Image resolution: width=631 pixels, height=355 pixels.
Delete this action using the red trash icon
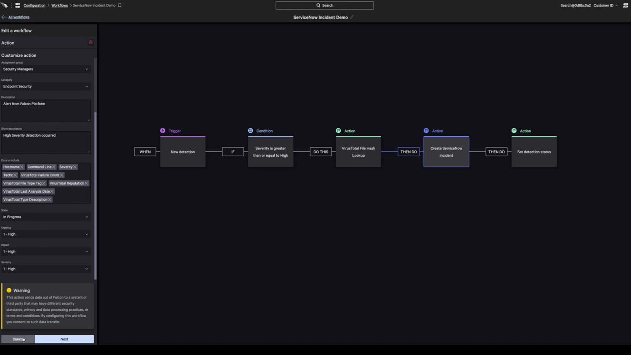[90, 42]
